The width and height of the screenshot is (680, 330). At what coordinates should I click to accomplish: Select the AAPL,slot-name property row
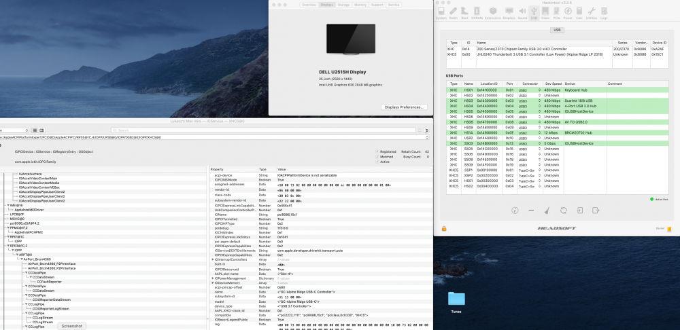(321, 274)
